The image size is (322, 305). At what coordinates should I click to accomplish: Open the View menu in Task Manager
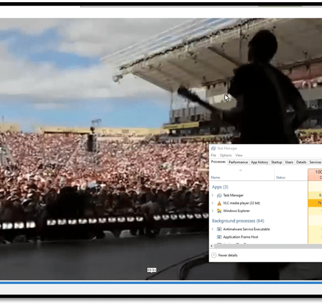pos(239,156)
